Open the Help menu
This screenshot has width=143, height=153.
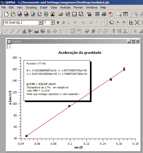pos(103,7)
